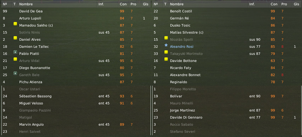Select substitute Sébastien Bassong row

coord(76,96)
